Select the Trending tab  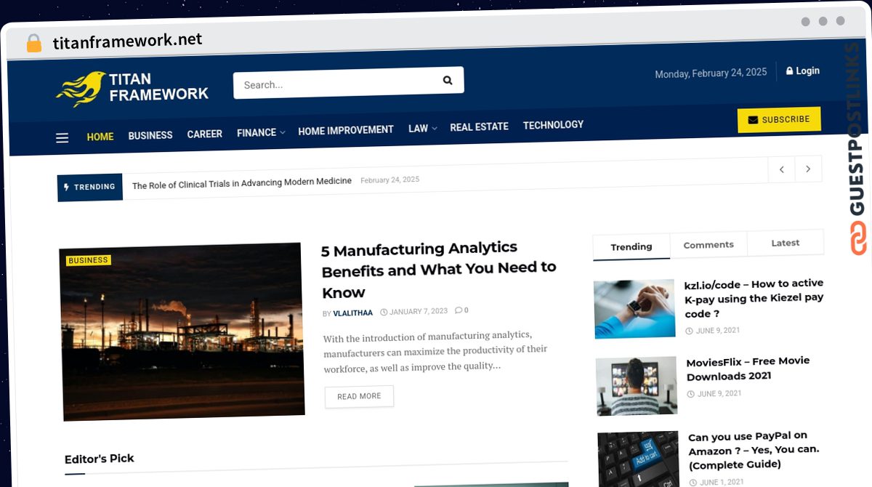[x=631, y=247]
